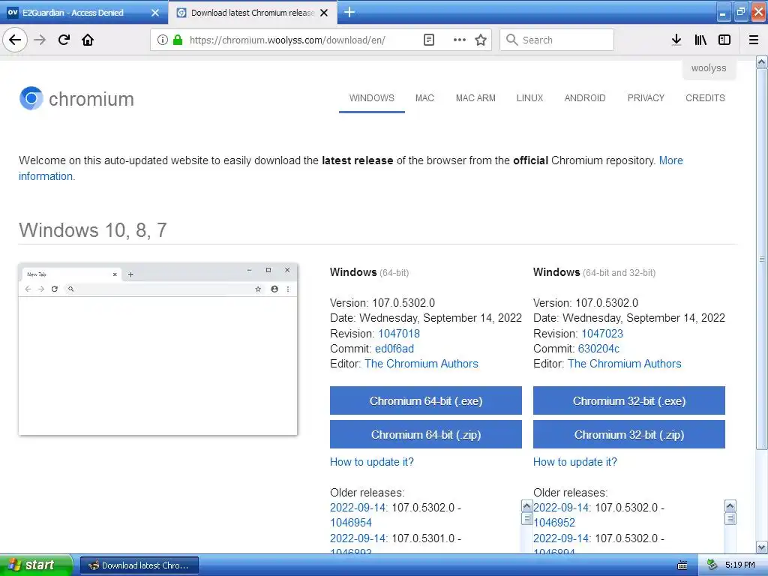Click 64-bit older releases scroll up arrow
The image size is (768, 576).
pyautogui.click(x=527, y=506)
